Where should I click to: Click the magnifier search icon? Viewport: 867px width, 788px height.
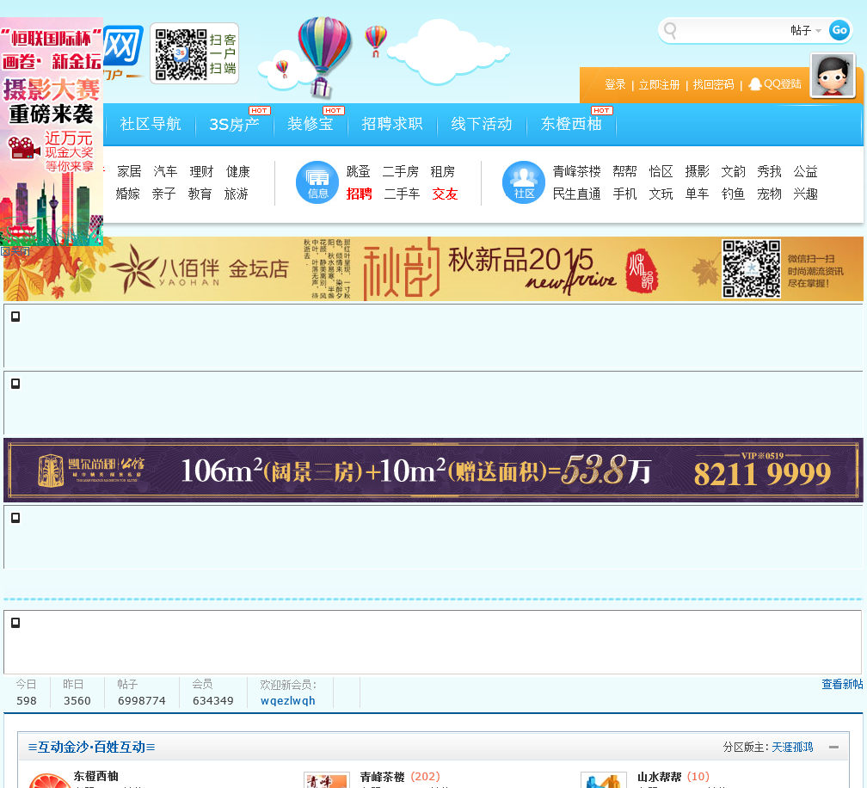click(x=670, y=30)
